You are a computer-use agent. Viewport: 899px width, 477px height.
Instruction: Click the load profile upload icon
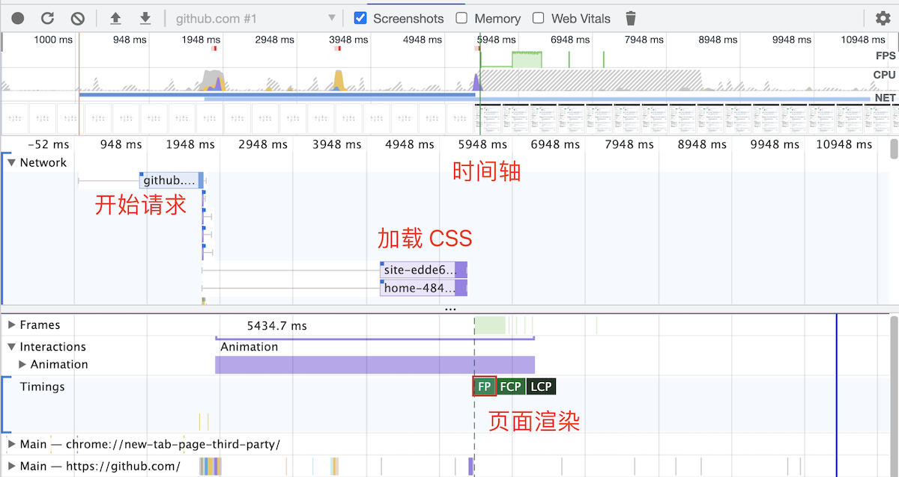115,19
